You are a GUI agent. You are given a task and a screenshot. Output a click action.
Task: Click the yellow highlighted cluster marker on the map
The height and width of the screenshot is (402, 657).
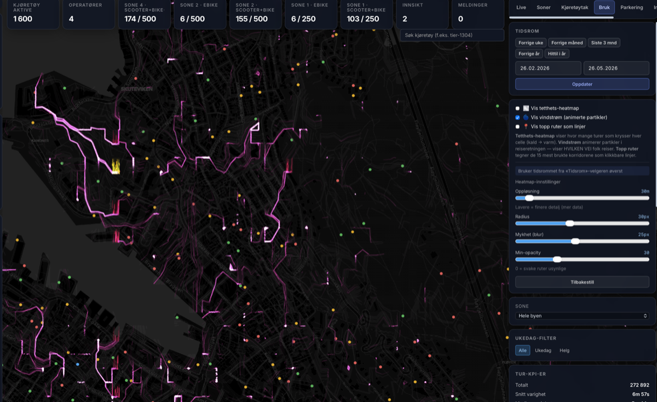pyautogui.click(x=116, y=166)
